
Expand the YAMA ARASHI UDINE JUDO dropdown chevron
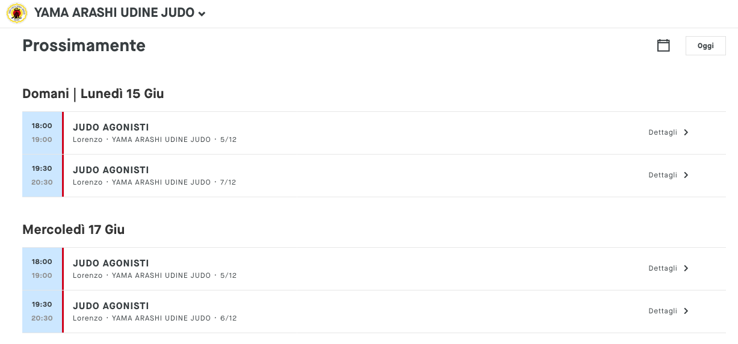[x=202, y=14]
